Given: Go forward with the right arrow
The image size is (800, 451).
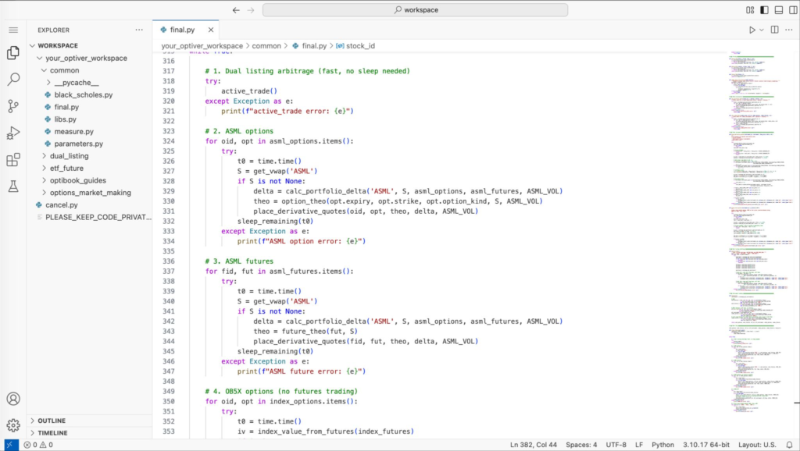Looking at the screenshot, I should point(251,9).
